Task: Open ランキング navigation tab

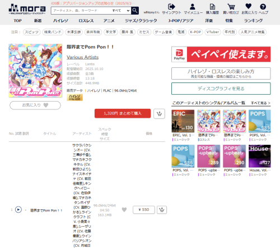Action: point(253,21)
